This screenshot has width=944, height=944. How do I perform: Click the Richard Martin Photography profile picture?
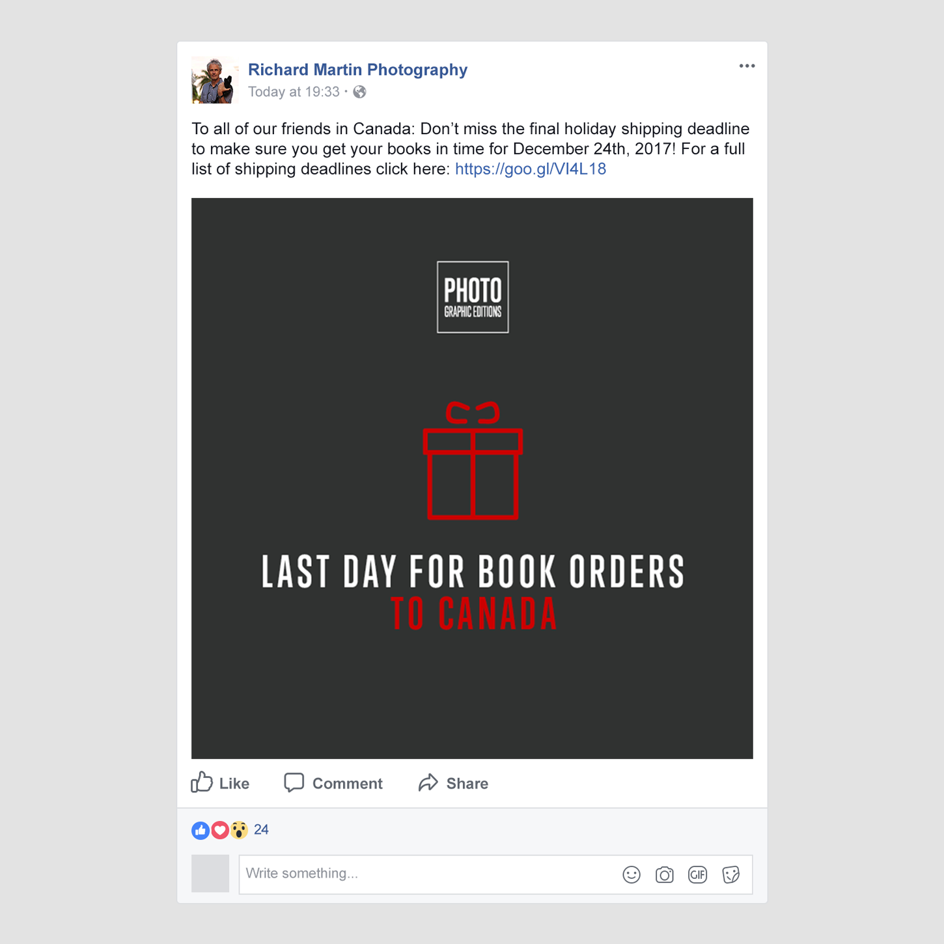click(215, 80)
